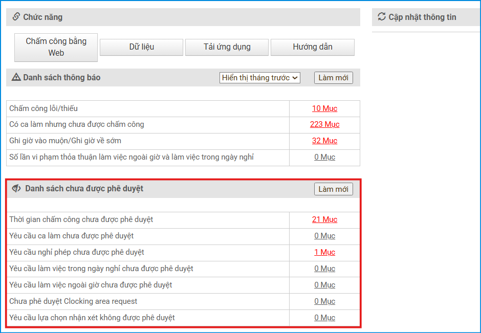This screenshot has height=333, width=481.
Task: Open the 10 Mục attendance errors link
Action: coord(324,108)
